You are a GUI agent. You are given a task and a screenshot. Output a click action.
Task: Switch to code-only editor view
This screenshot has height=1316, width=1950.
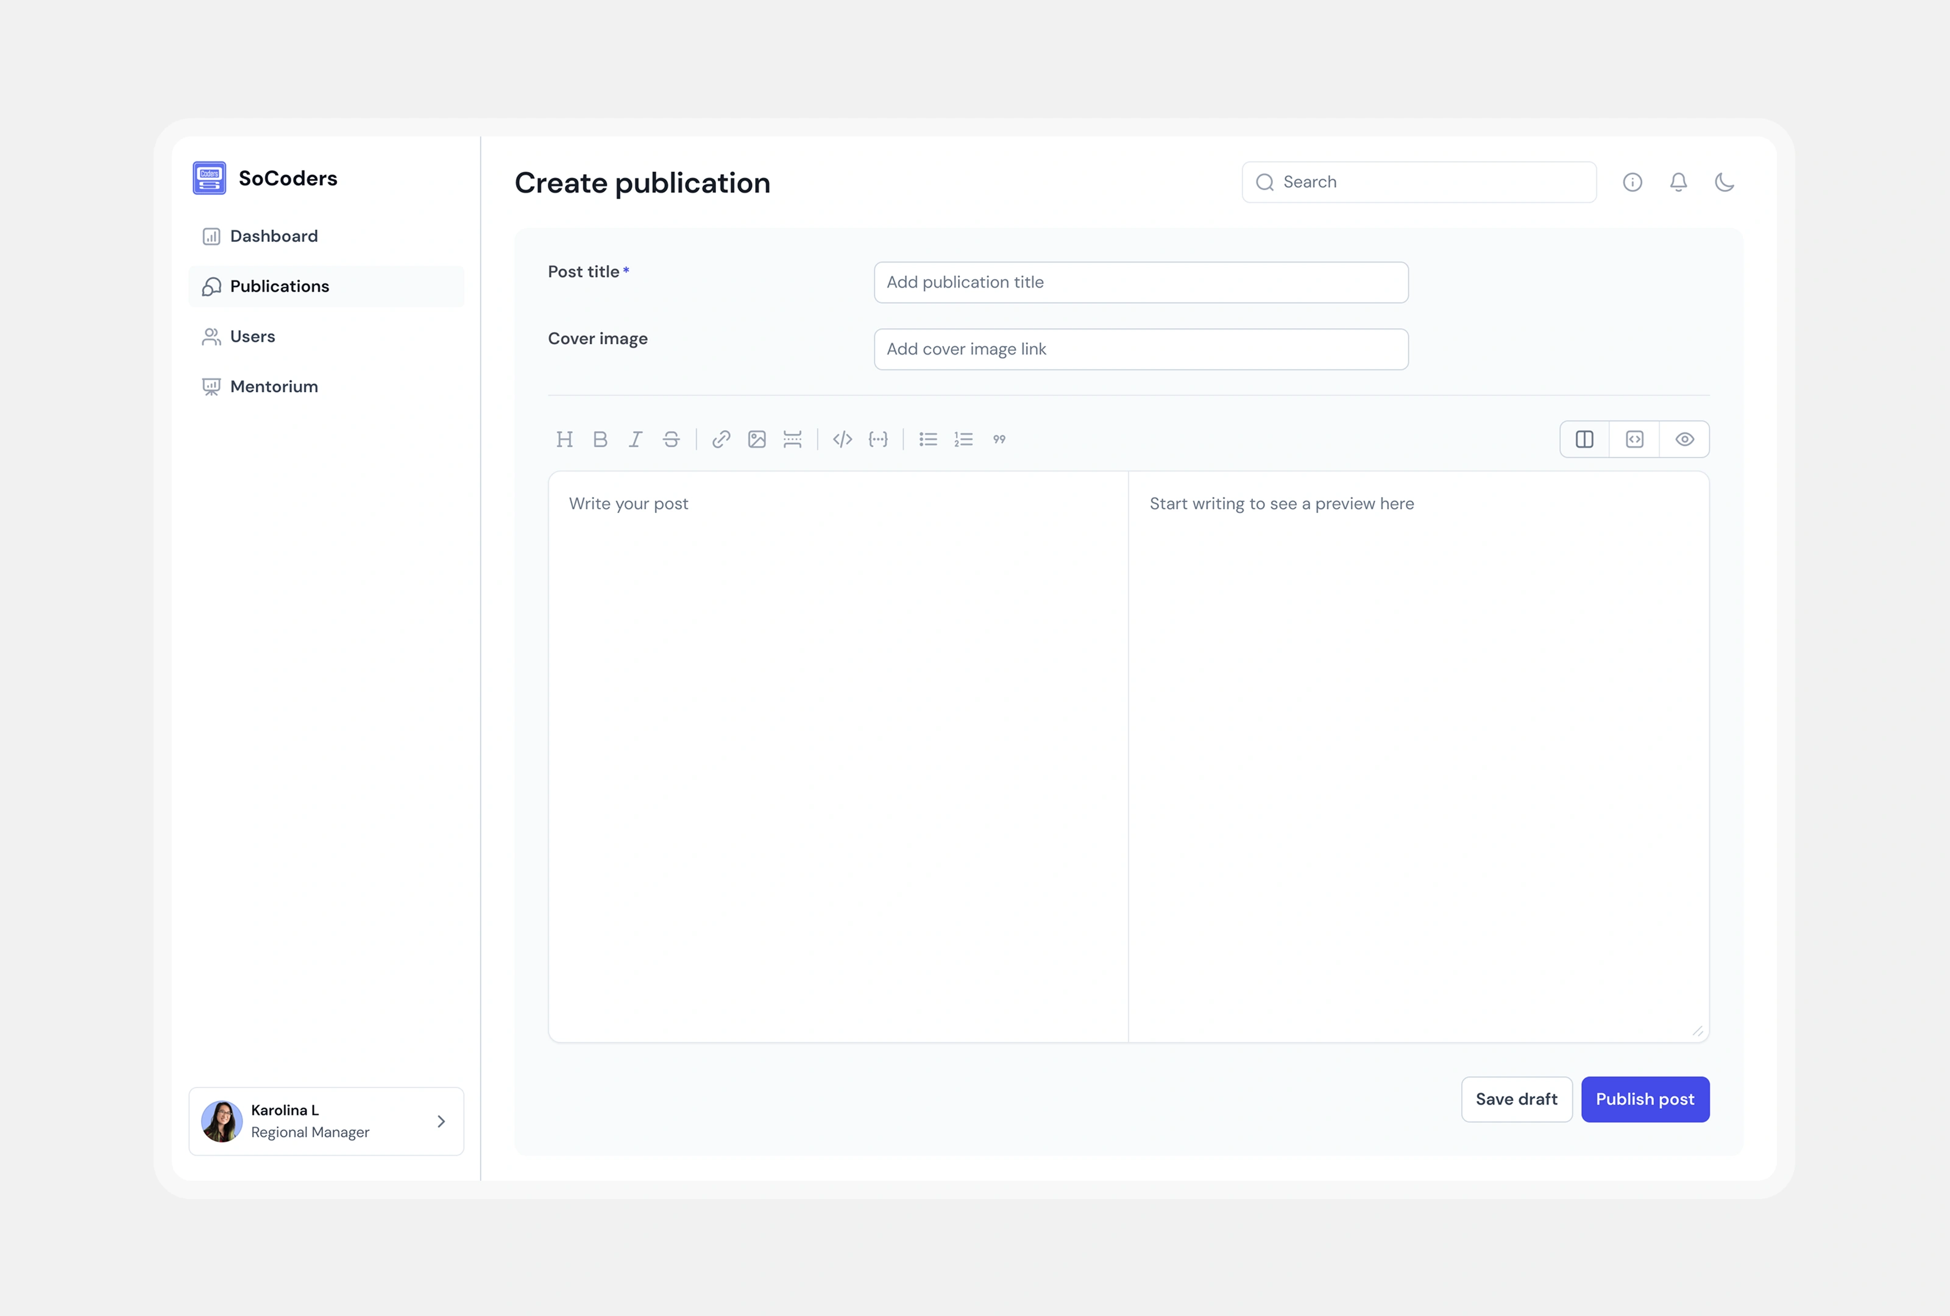click(1634, 439)
